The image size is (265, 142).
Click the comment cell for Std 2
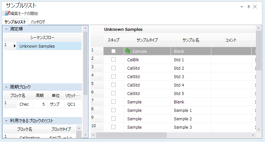231,68
